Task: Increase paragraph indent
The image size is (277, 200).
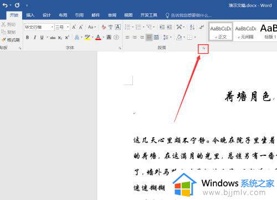Action: point(170,27)
